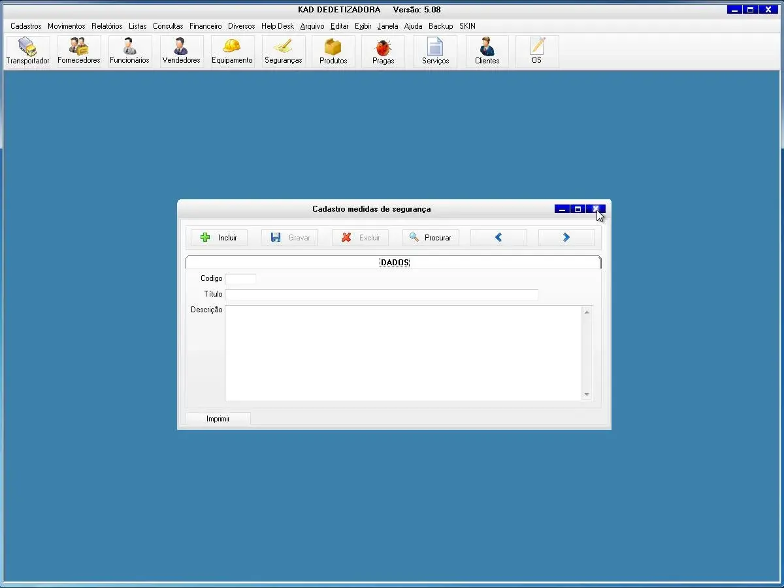This screenshot has width=784, height=588.
Task: Advance to next record with right arrow
Action: tap(566, 238)
